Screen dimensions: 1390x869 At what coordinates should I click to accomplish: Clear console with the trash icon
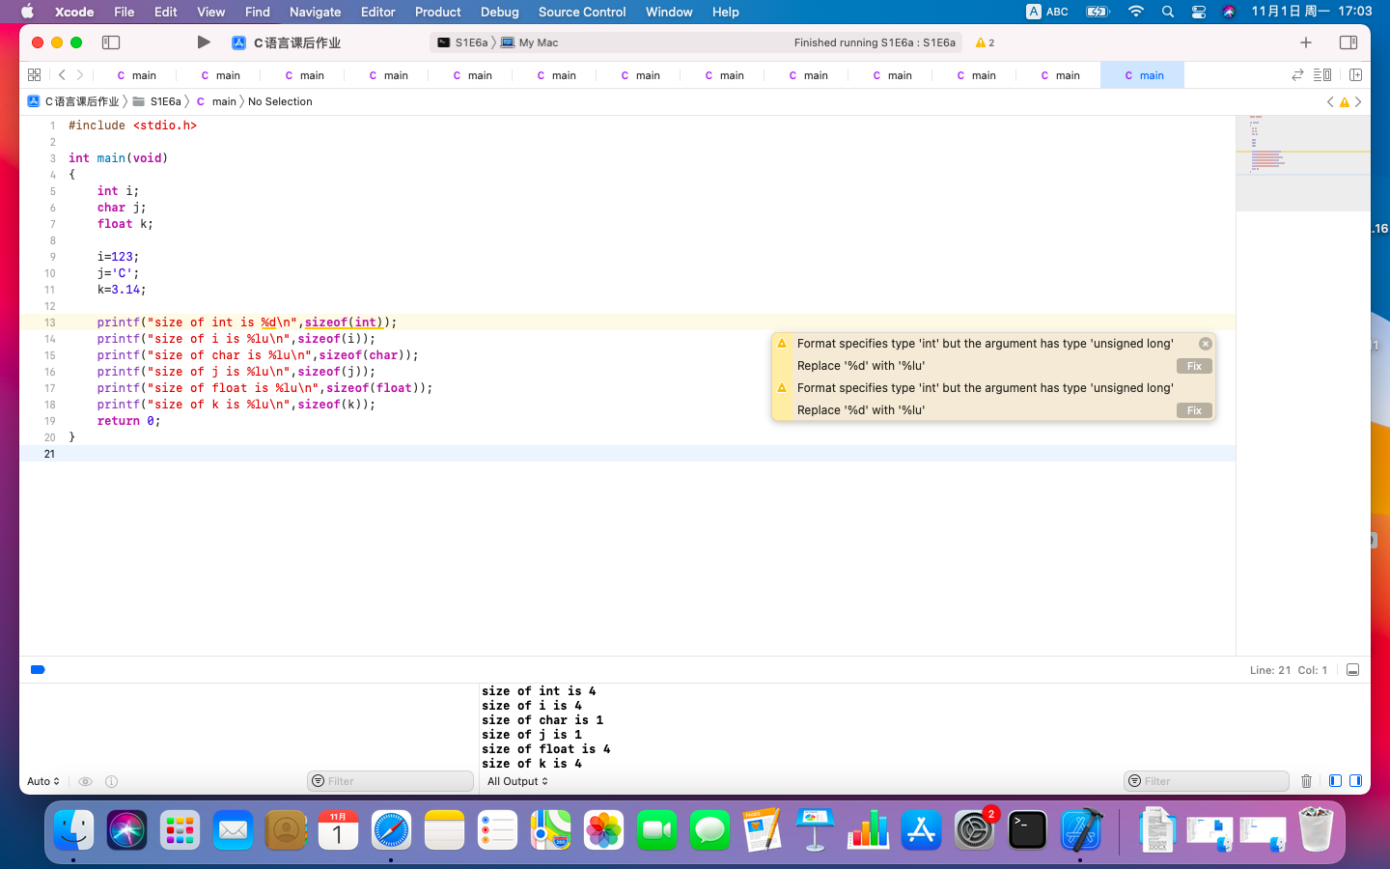click(1306, 781)
